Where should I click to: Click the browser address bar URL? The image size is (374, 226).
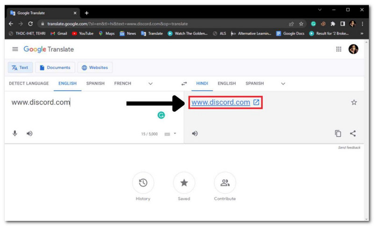point(117,24)
